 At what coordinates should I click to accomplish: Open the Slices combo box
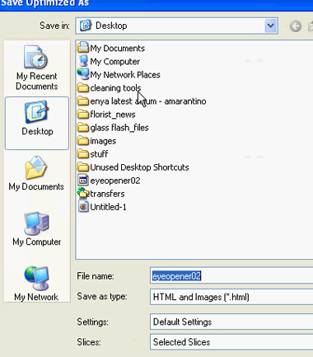pyautogui.click(x=231, y=342)
